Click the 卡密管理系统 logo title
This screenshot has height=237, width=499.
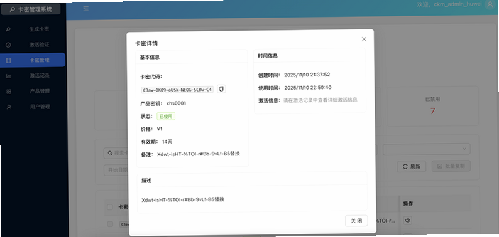pyautogui.click(x=31, y=9)
